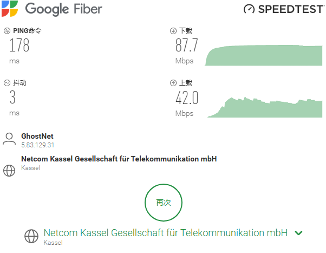Click the GhostNet user profile icon

tap(9, 139)
